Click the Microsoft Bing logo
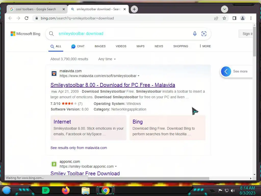 (x=25, y=34)
